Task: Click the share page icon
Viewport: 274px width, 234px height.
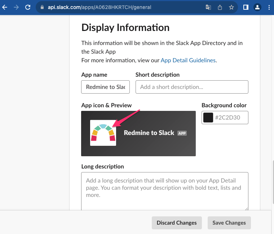Action: (x=220, y=7)
